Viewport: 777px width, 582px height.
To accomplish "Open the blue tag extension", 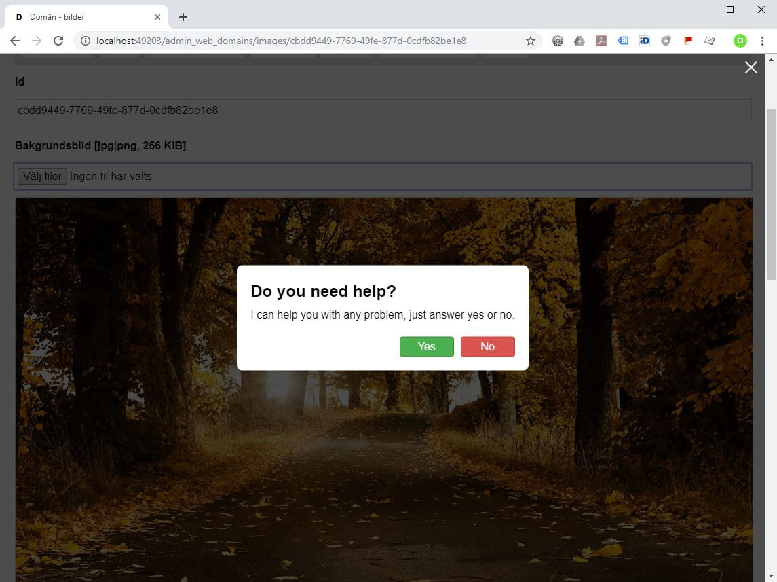I will pyautogui.click(x=623, y=41).
